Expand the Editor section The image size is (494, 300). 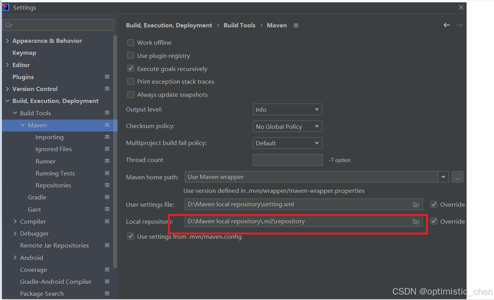click(7, 65)
